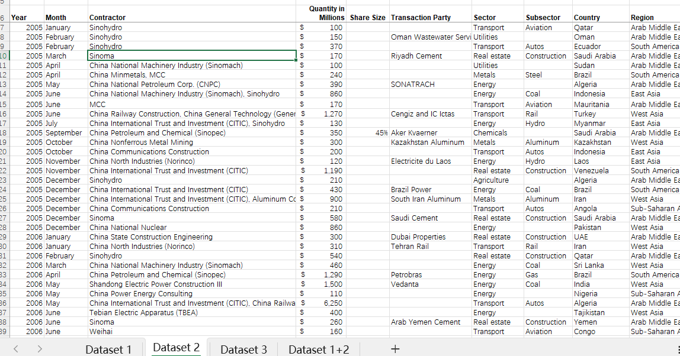Add a new sheet with plus icon
This screenshot has height=356, width=680.
(395, 349)
